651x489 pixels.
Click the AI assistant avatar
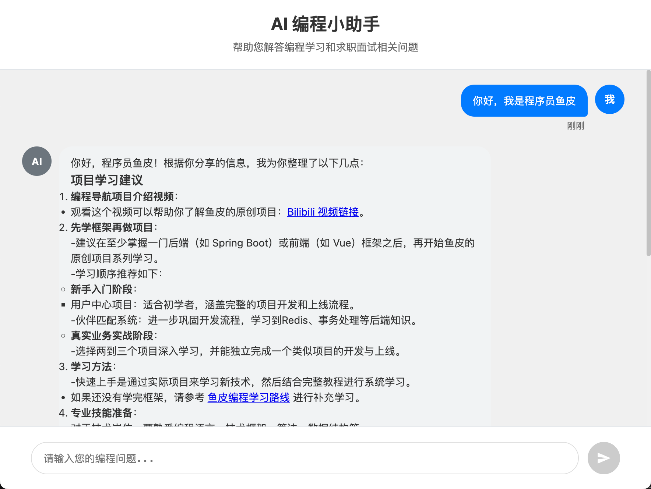pos(36,161)
